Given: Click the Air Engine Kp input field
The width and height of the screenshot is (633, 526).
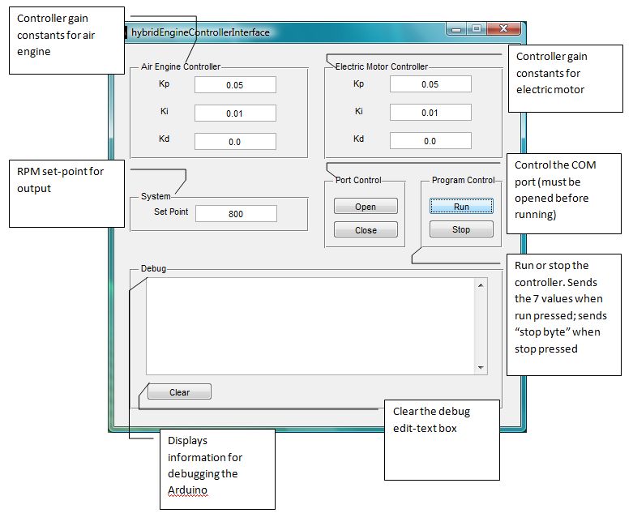Looking at the screenshot, I should (235, 85).
